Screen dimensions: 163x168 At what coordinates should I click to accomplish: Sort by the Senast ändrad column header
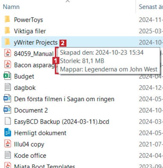[x=151, y=7]
